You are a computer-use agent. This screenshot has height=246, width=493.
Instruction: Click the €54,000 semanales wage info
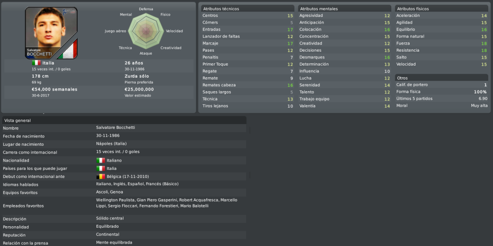pyautogui.click(x=54, y=89)
